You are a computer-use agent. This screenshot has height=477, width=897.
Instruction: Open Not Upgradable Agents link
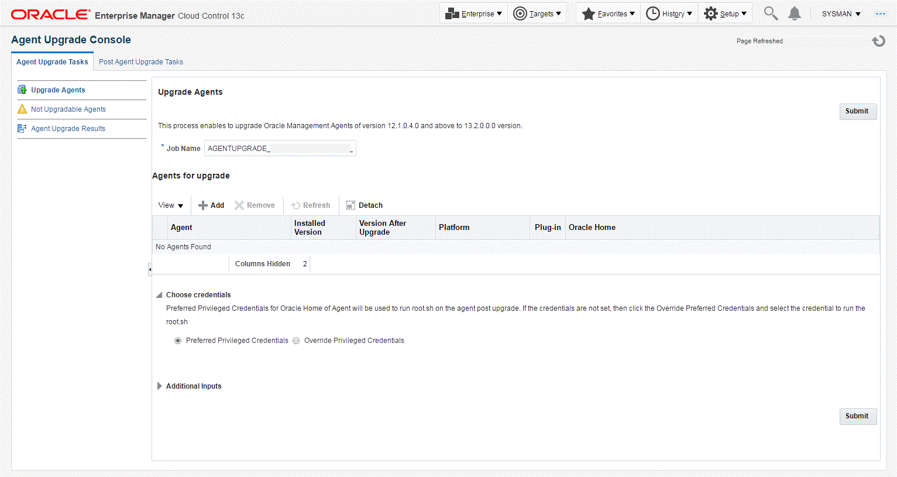[x=68, y=109]
